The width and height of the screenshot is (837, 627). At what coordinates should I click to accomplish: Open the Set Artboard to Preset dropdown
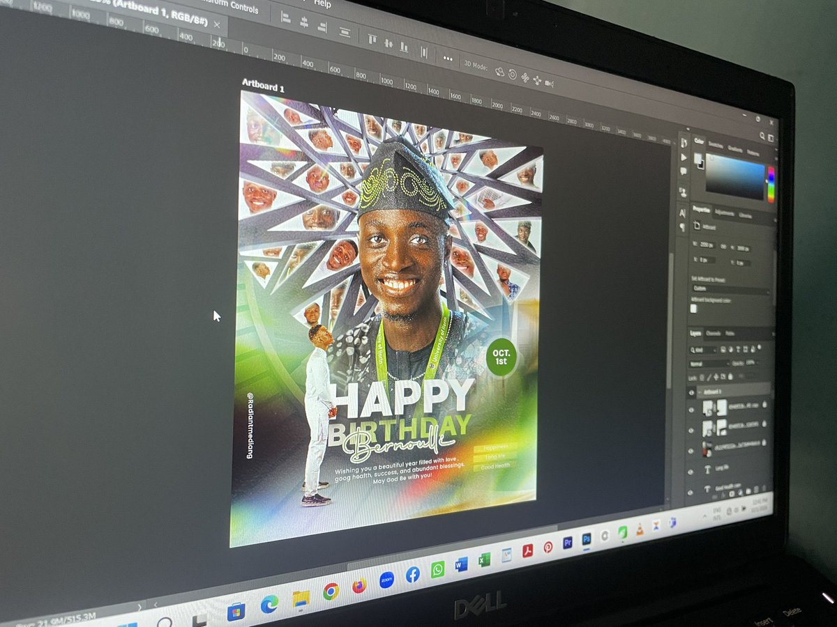point(730,289)
